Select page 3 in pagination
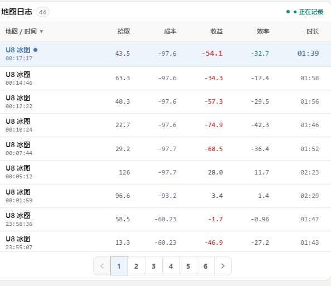The width and height of the screenshot is (331, 286). [154, 266]
